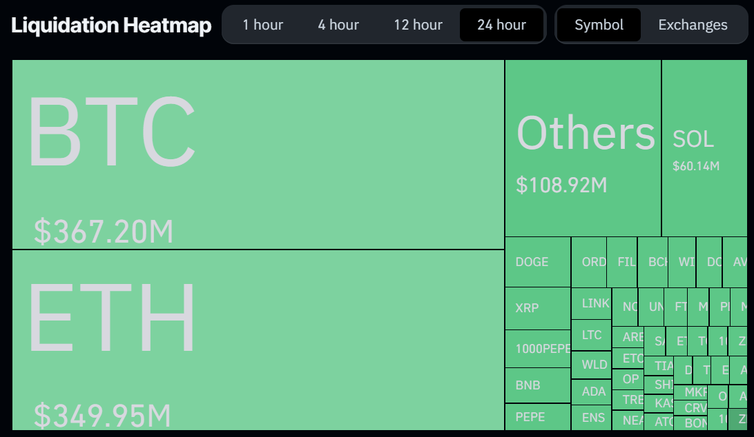Image resolution: width=754 pixels, height=437 pixels.
Task: Switch heatmap view to Exchanges
Action: click(x=693, y=25)
